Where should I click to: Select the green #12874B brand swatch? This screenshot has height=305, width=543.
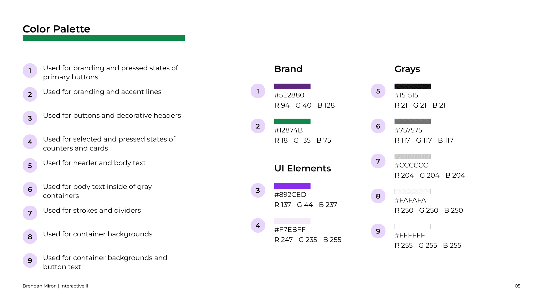(292, 121)
